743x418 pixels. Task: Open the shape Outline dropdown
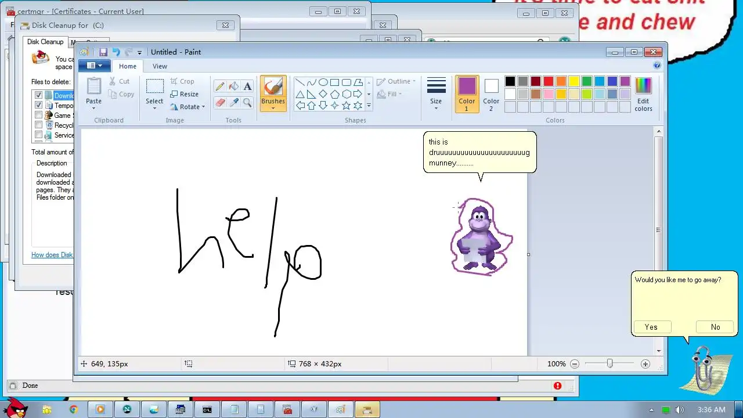click(x=396, y=81)
